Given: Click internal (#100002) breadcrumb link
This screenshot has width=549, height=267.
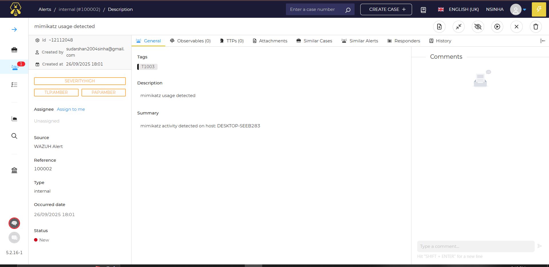Looking at the screenshot, I should (x=79, y=9).
